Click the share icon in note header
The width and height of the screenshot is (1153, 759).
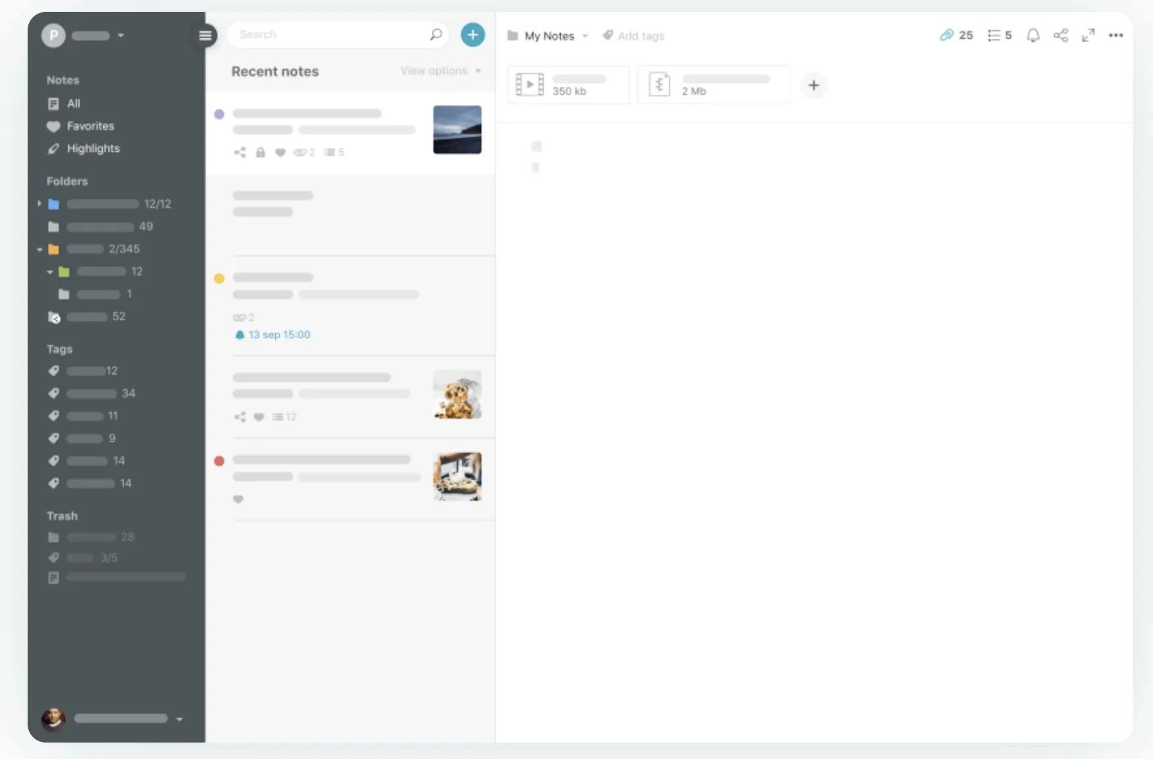[1061, 36]
